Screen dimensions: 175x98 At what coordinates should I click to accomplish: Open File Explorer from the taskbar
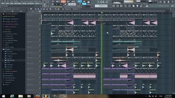point(21,96)
